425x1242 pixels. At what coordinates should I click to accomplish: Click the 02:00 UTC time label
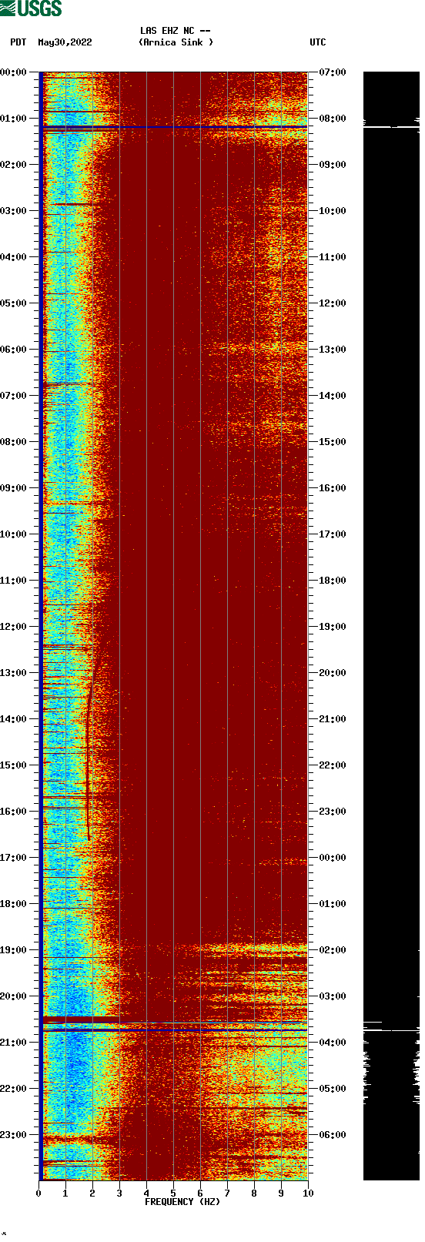pyautogui.click(x=333, y=950)
